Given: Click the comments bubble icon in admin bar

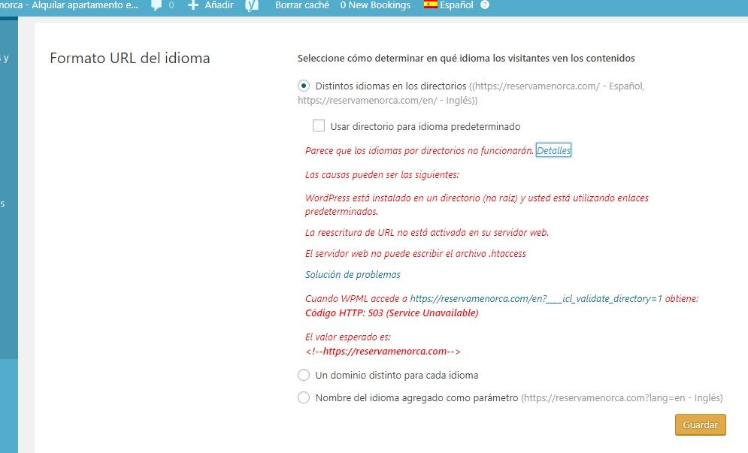Looking at the screenshot, I should pos(156,5).
